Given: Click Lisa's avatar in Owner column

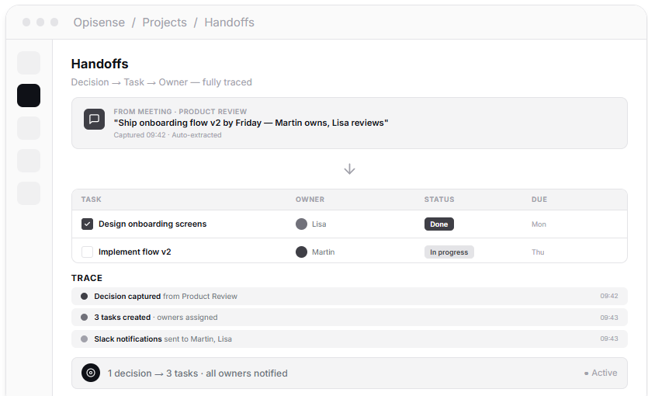Looking at the screenshot, I should click(x=301, y=224).
